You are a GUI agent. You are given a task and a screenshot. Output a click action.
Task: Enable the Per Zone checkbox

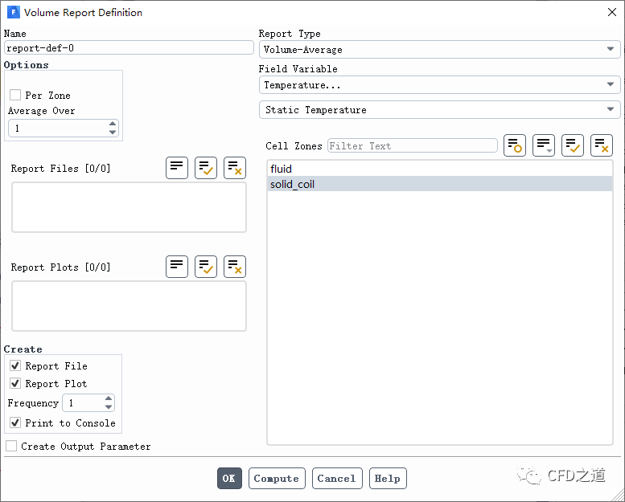[x=15, y=95]
